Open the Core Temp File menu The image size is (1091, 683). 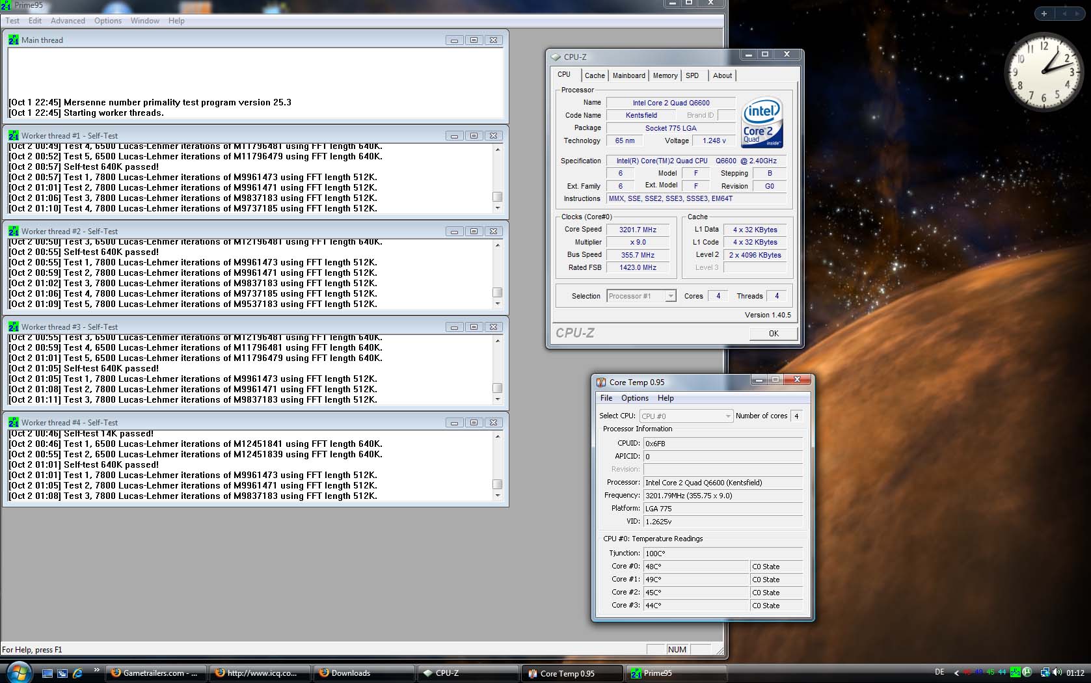point(606,398)
